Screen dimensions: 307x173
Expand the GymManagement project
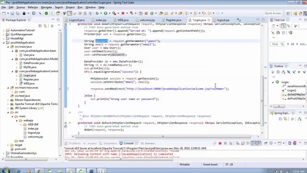(3, 35)
